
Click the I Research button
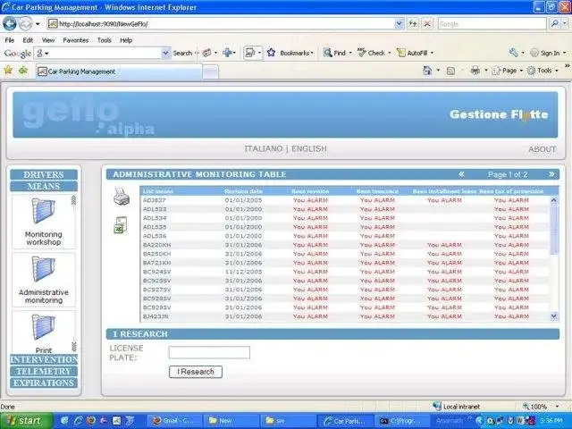196,372
